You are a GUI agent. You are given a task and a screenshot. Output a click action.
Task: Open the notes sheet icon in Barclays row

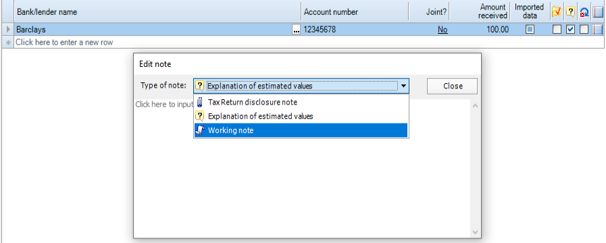coord(597,29)
